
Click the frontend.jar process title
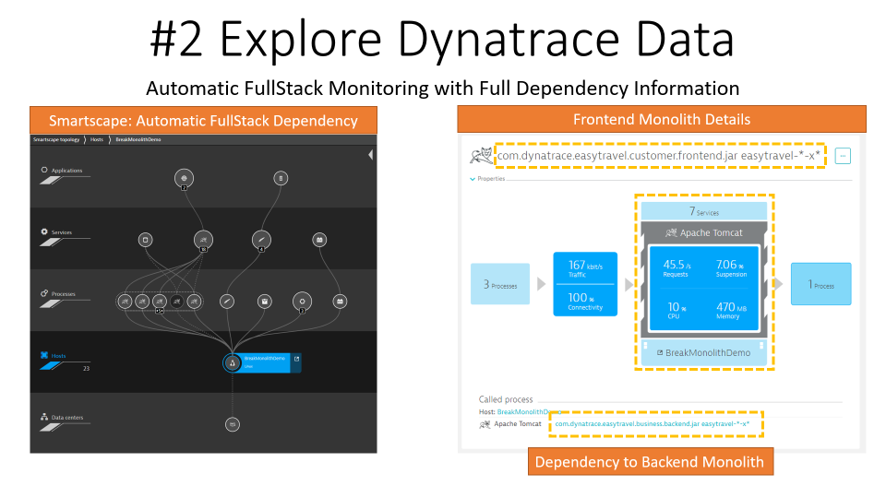coord(658,156)
